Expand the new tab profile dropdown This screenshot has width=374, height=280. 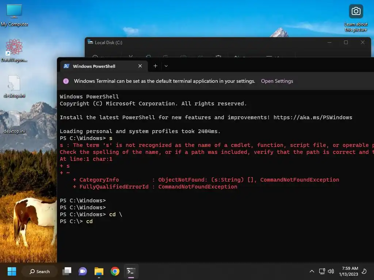[x=166, y=66]
